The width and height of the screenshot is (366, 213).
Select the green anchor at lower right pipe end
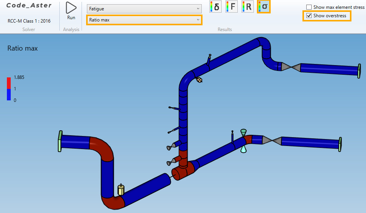(341, 143)
